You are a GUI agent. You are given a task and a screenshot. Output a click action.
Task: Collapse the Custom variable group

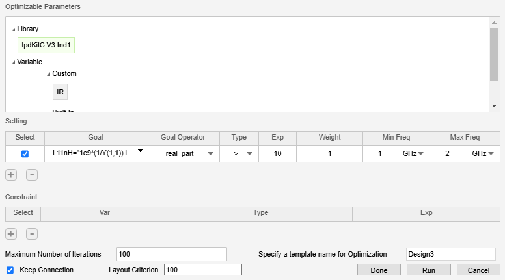[48, 74]
